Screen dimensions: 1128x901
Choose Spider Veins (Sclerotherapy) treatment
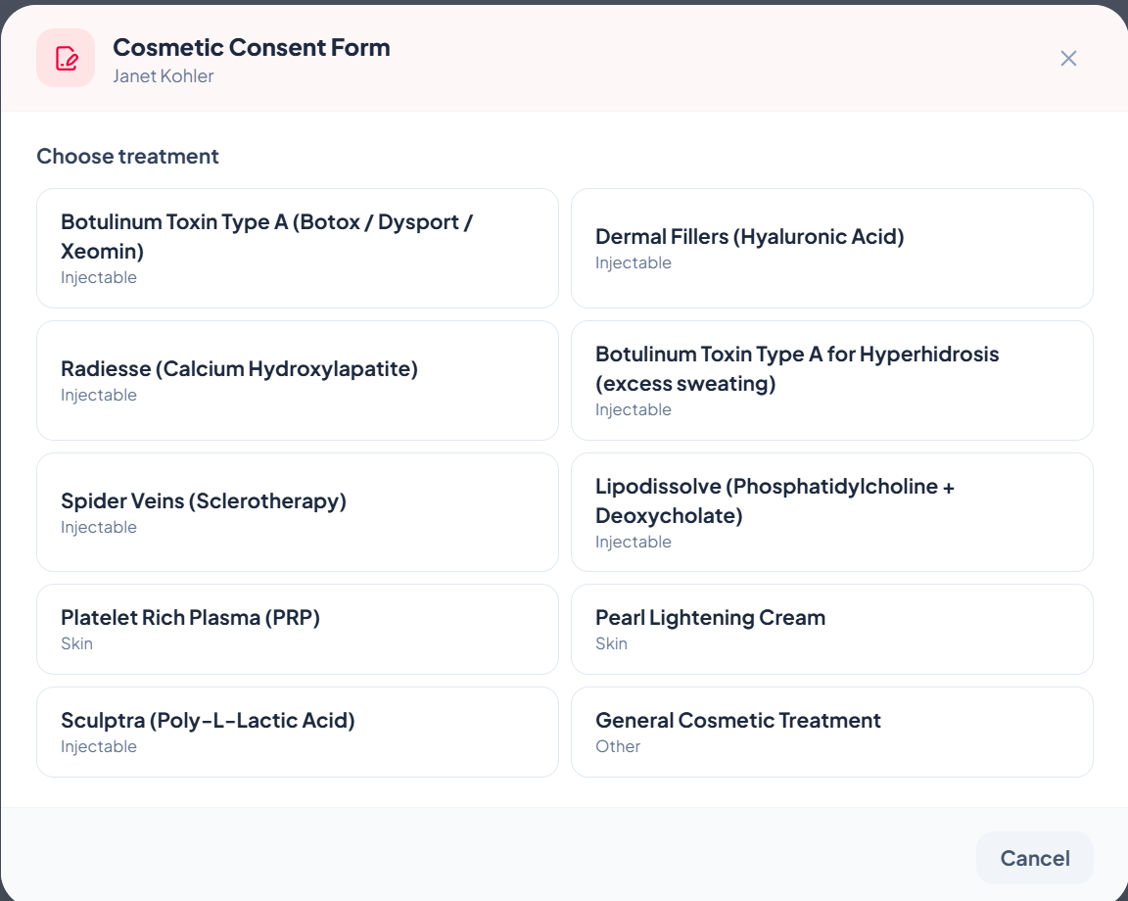(x=297, y=512)
